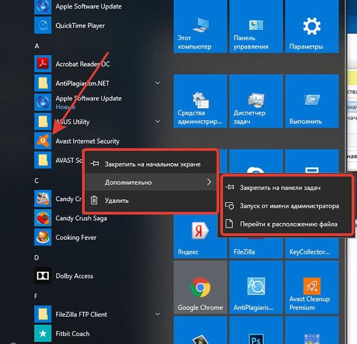Click the ASUS Utility folder icon
357x344 pixels.
click(43, 122)
